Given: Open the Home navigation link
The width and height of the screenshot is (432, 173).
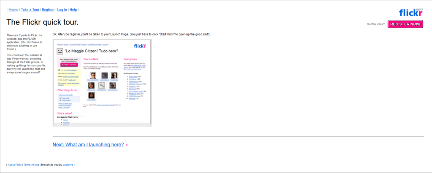Looking at the screenshot, I should coord(14,10).
